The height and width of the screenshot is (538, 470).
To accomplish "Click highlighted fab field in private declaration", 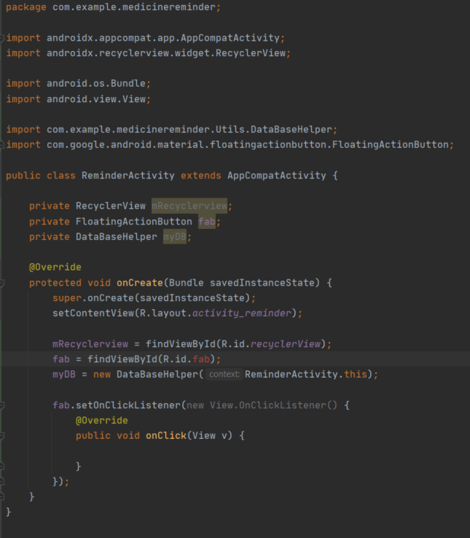I will click(207, 222).
